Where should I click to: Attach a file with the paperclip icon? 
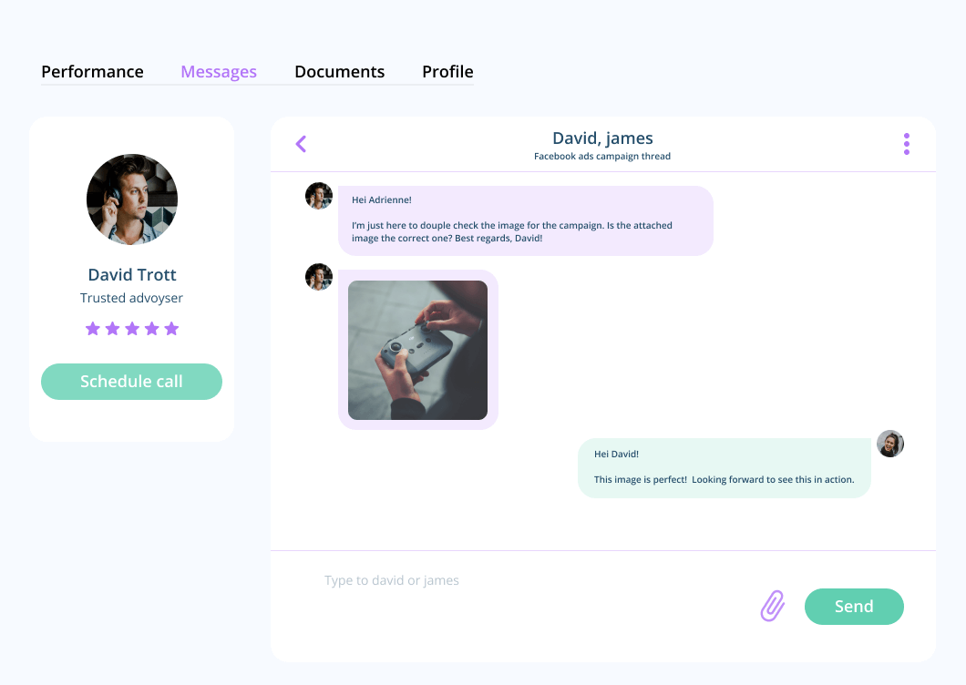pyautogui.click(x=773, y=606)
